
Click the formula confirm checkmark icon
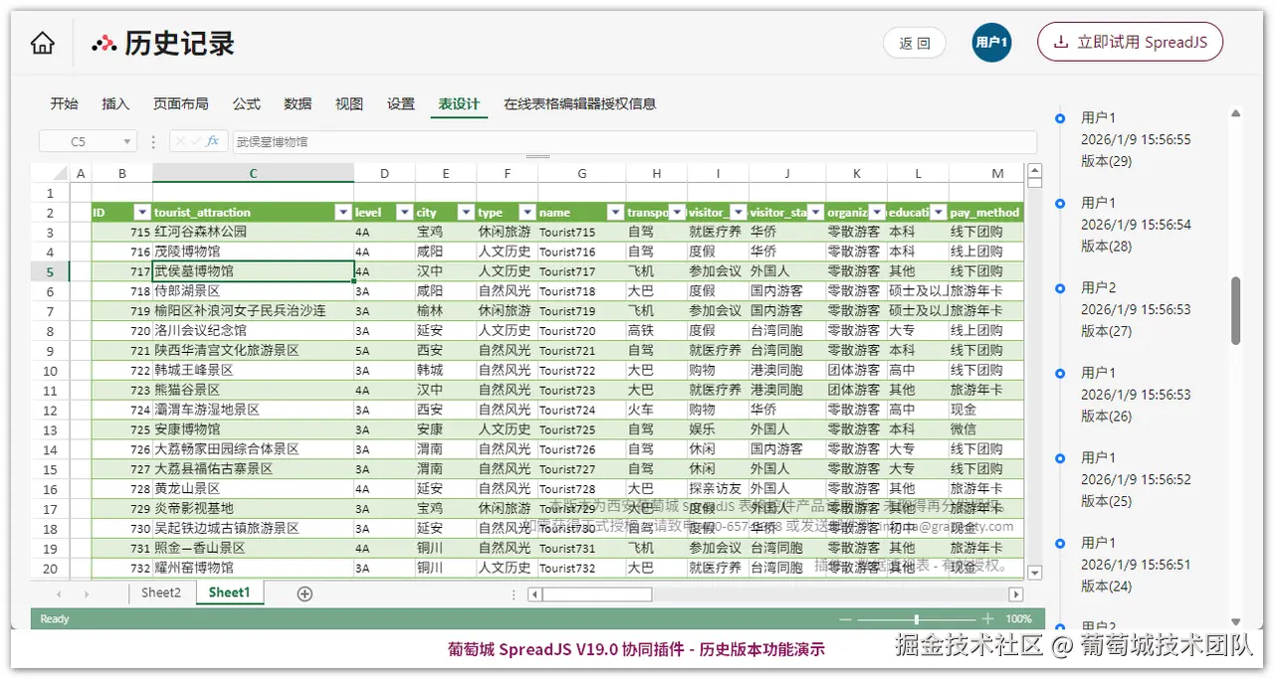click(x=196, y=141)
